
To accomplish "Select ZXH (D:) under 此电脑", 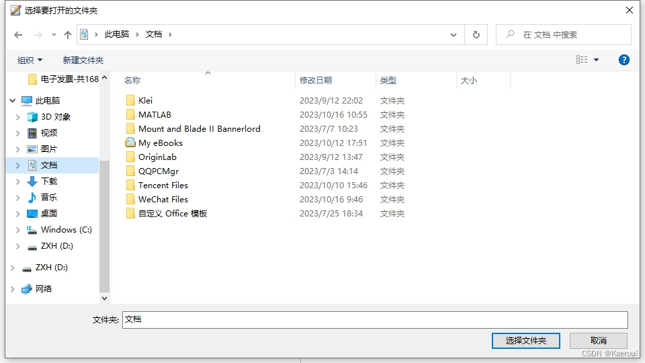I will point(50,246).
